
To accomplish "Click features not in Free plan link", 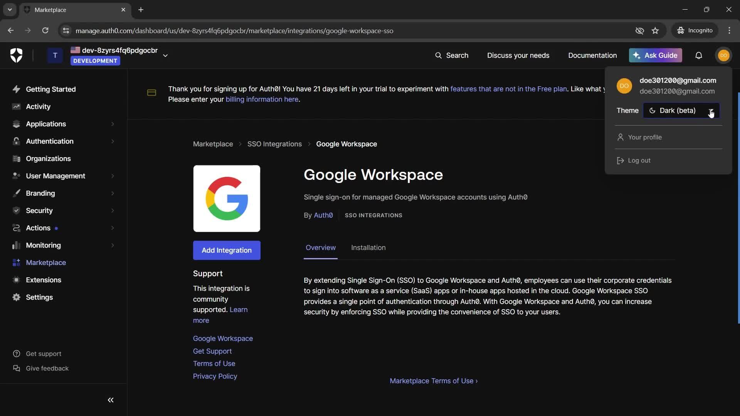I will (x=508, y=89).
